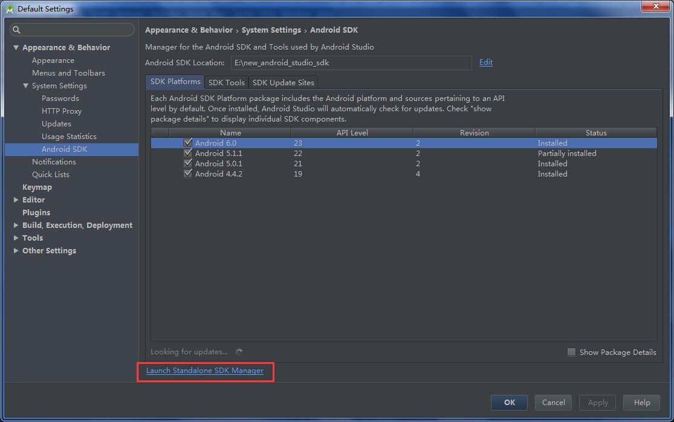The image size is (674, 422).
Task: Click Edit link for SDK location
Action: point(485,62)
